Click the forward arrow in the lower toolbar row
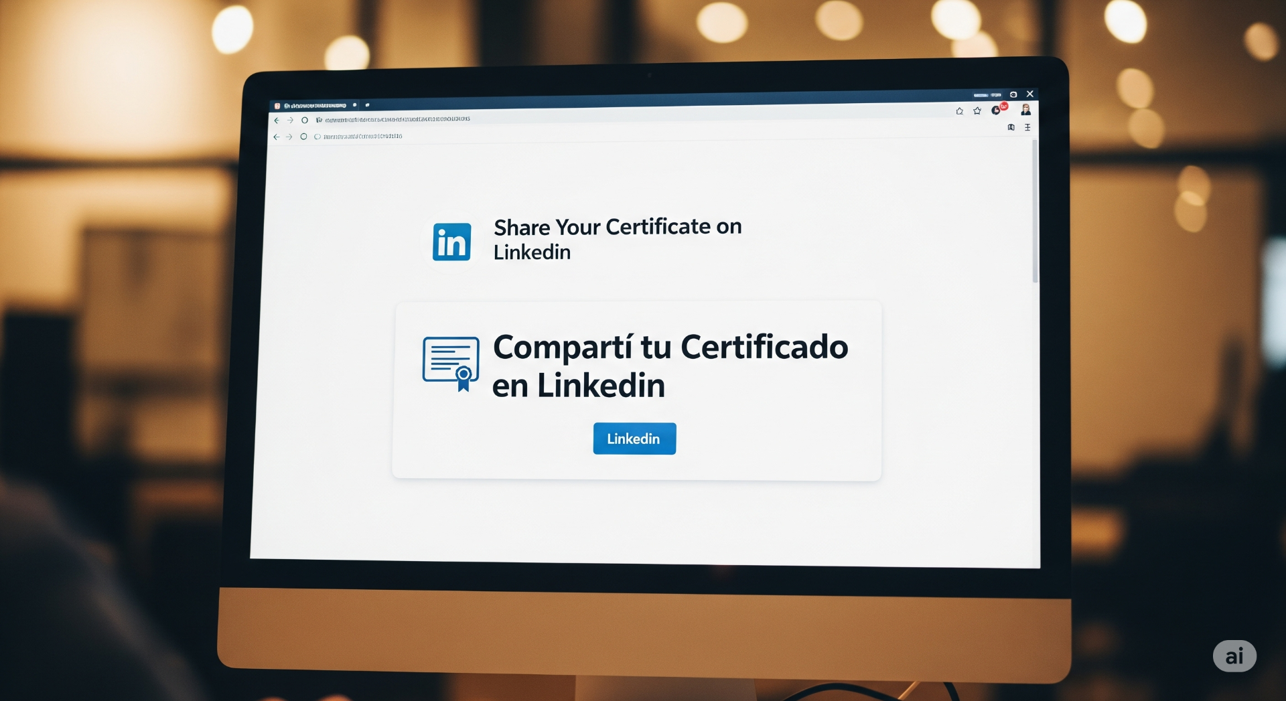The height and width of the screenshot is (701, 1286). click(x=289, y=137)
